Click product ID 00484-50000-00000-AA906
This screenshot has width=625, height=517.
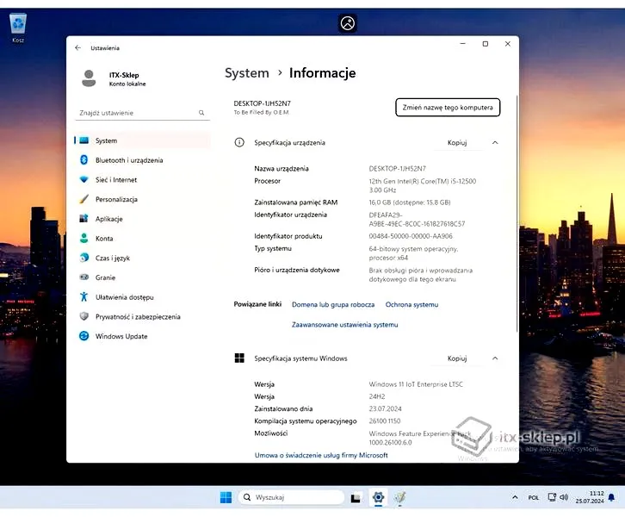click(411, 236)
